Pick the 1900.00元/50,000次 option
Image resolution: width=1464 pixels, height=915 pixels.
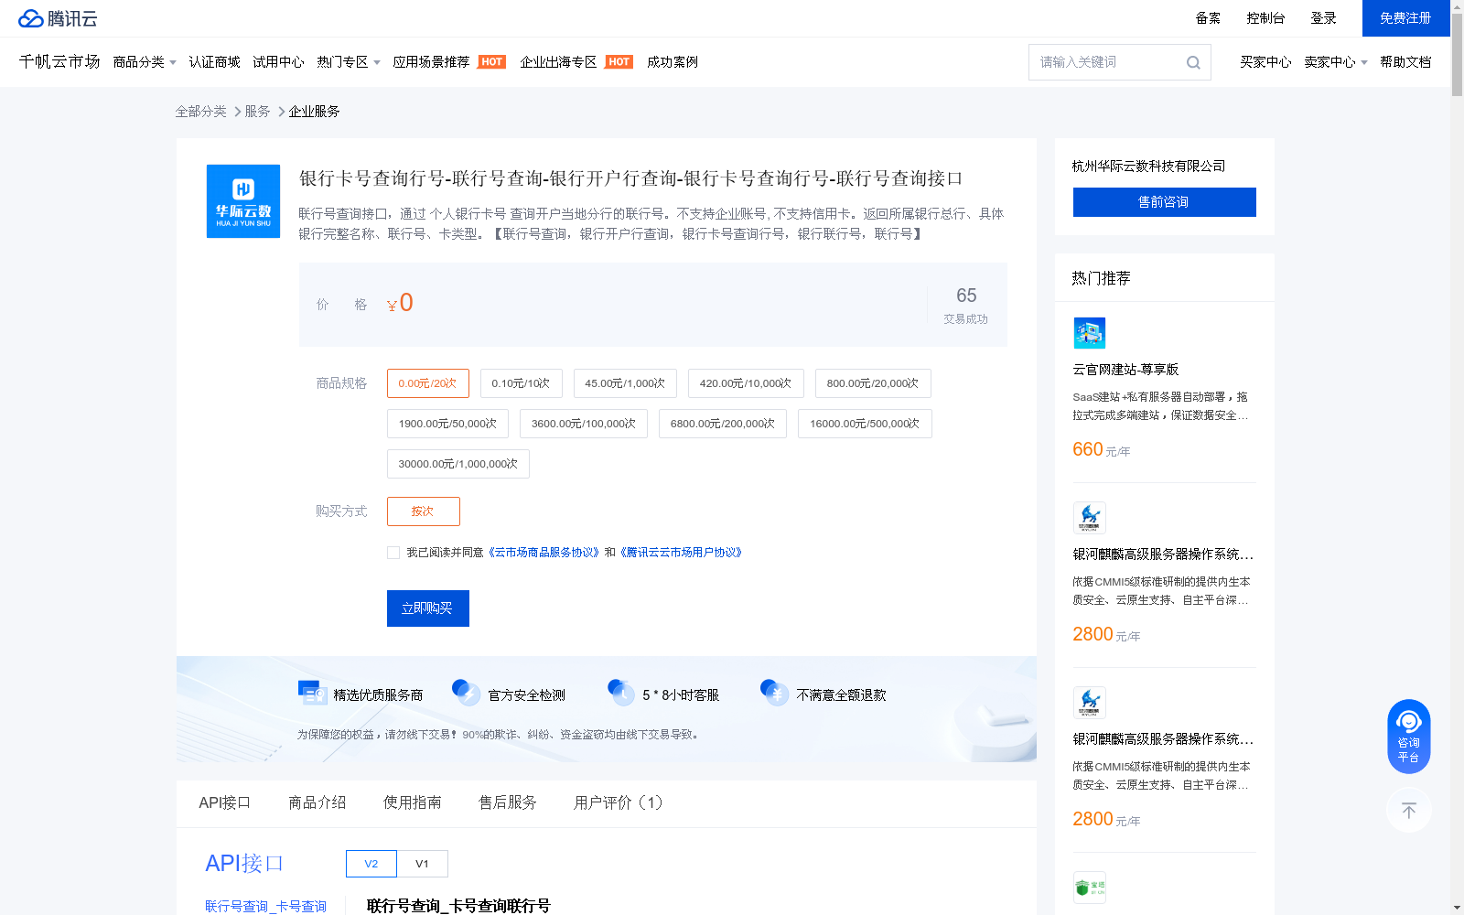coord(447,424)
